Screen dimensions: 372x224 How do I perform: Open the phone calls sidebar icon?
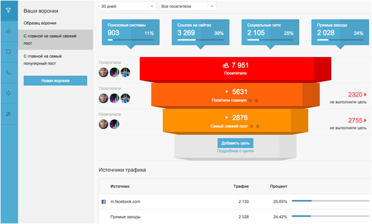pyautogui.click(x=9, y=73)
